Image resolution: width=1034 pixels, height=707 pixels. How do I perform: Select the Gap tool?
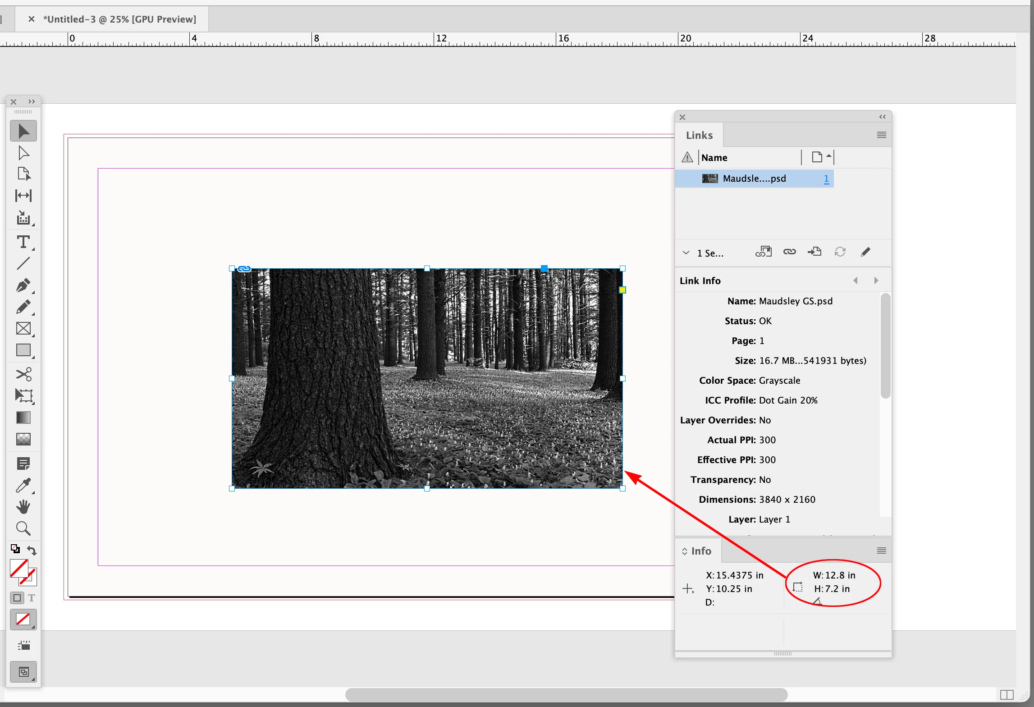pos(23,196)
